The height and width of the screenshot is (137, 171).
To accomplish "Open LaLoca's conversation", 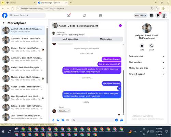I will tap(23, 108).
